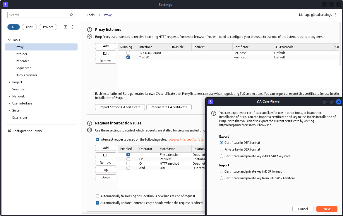Screen dimensions: 343x216
Task: Click Regenerate CA certificate button
Action: [x=169, y=107]
